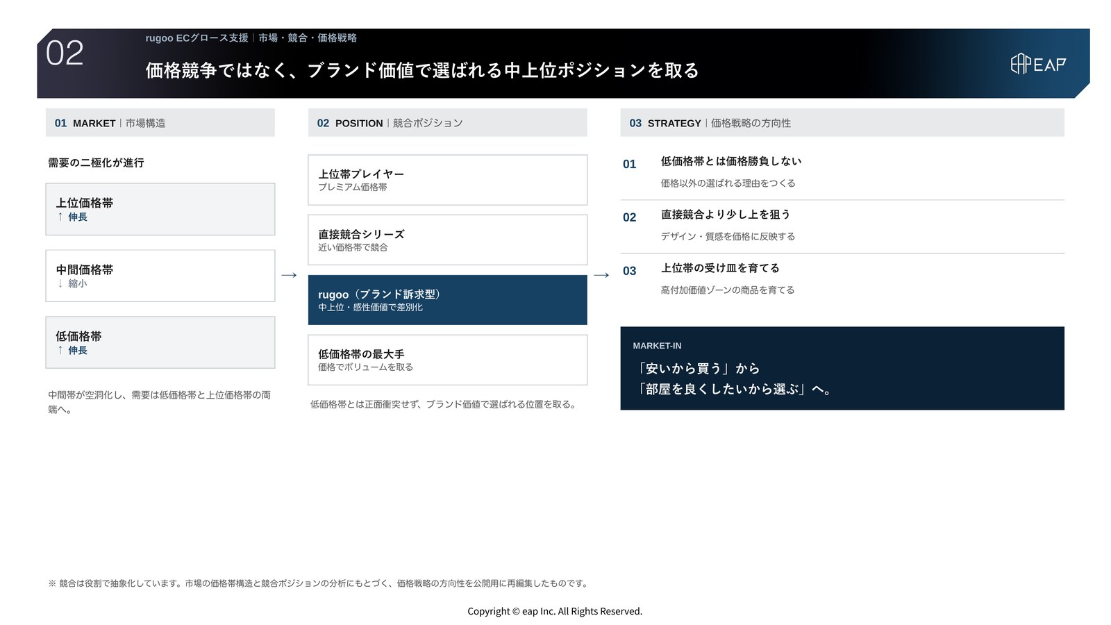Click the 直接競合シリーズ box
The height and width of the screenshot is (625, 1111).
tap(447, 240)
